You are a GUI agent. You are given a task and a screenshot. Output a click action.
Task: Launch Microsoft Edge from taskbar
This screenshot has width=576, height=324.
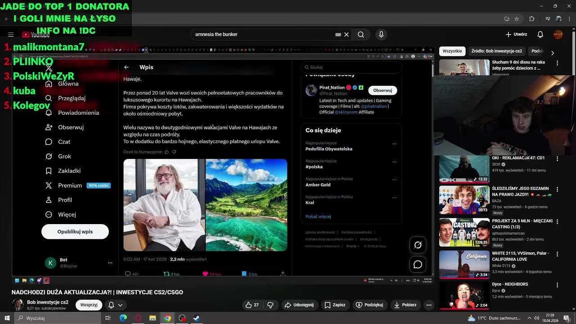(123, 318)
